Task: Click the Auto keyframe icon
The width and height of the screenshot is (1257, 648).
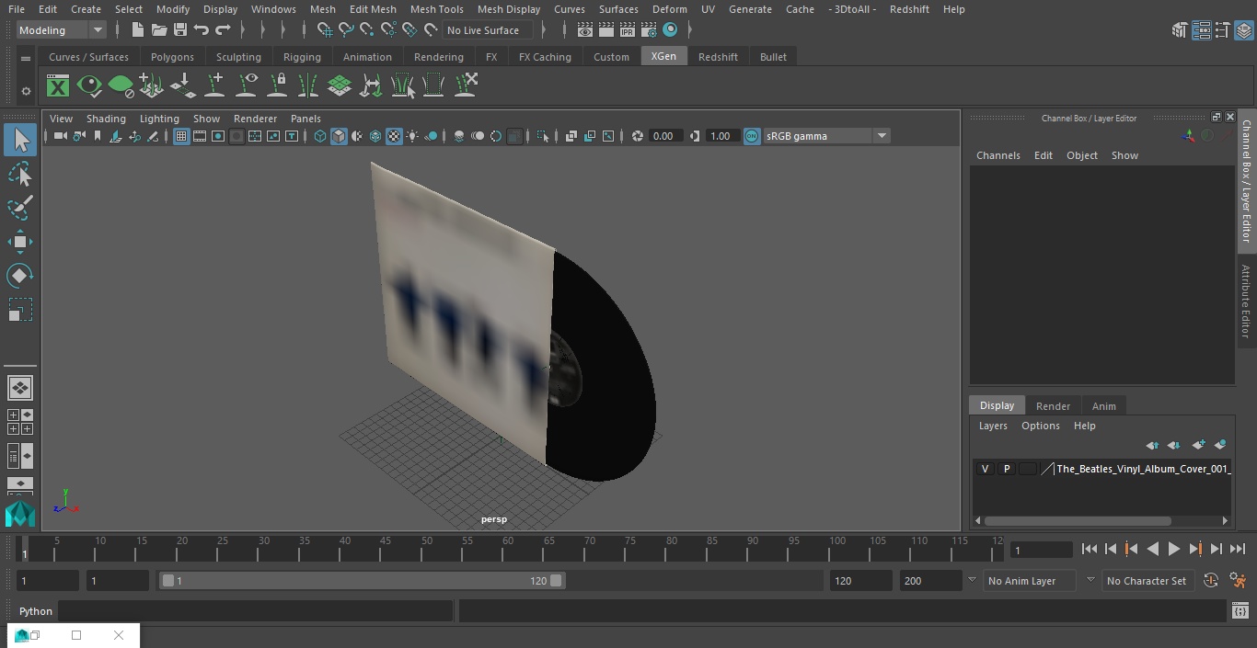Action: pos(1211,581)
